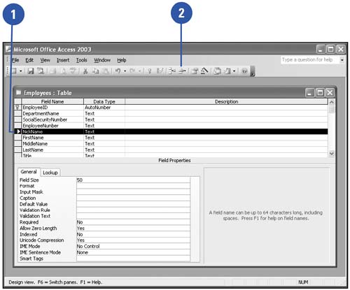Screen dimensions: 350x290
Task: Click the Default Value property box
Action: tap(133, 204)
